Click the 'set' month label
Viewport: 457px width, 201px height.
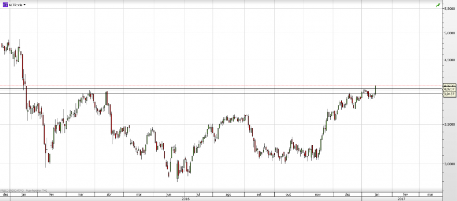click(x=259, y=194)
